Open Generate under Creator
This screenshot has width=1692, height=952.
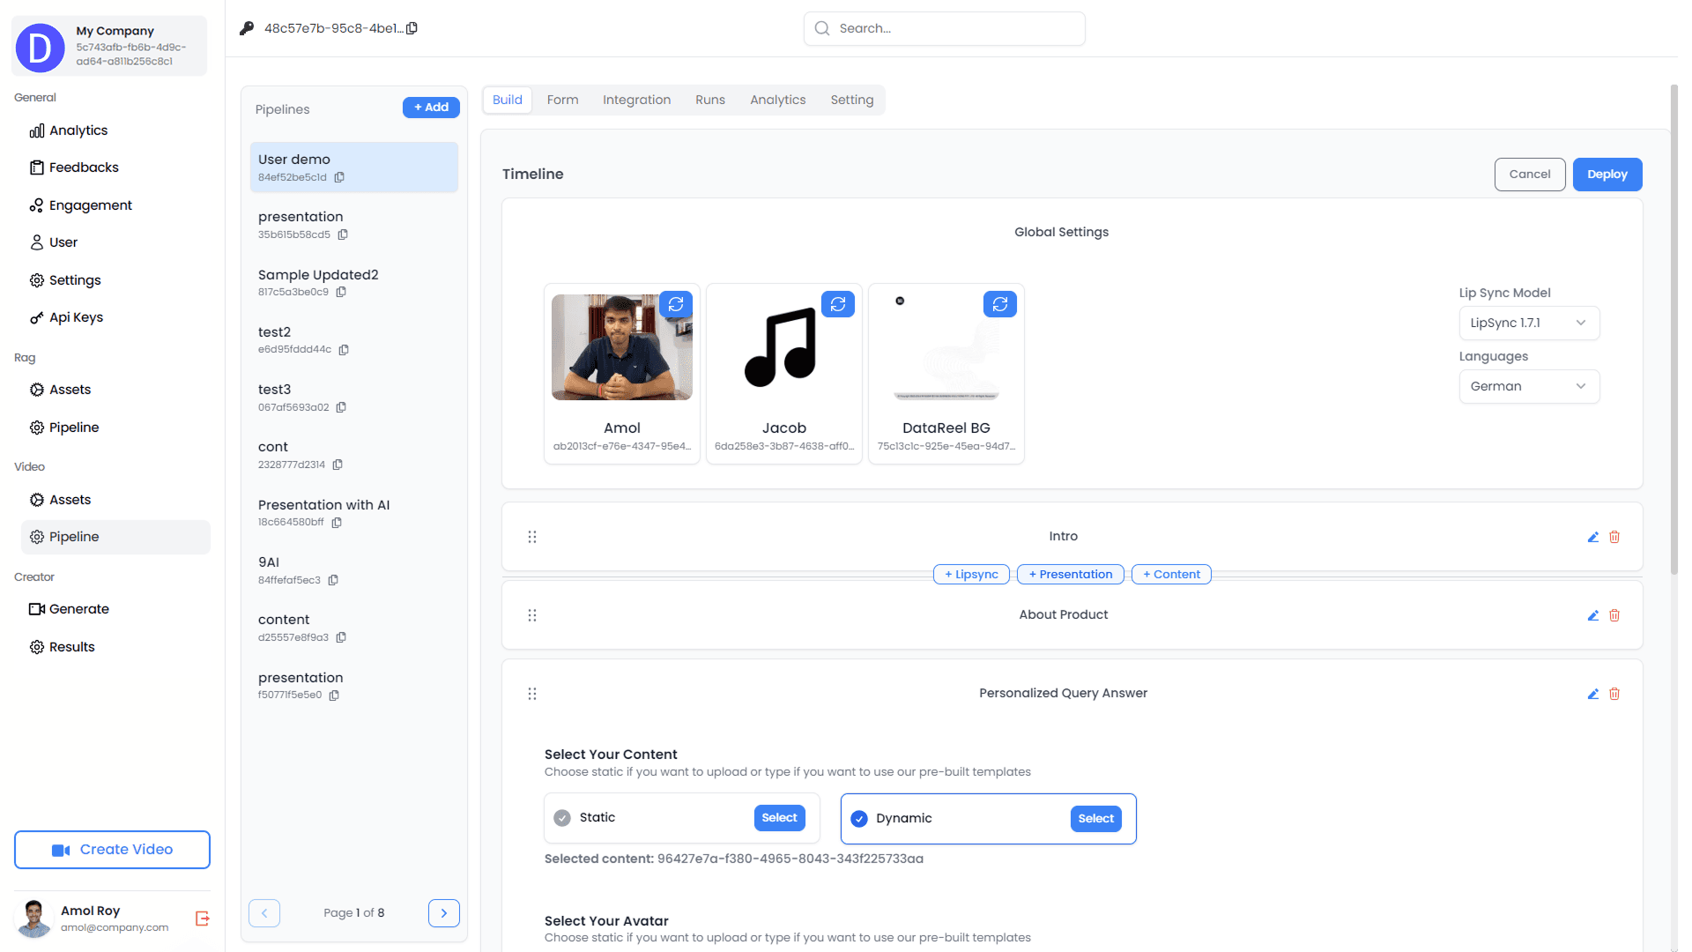tap(70, 609)
